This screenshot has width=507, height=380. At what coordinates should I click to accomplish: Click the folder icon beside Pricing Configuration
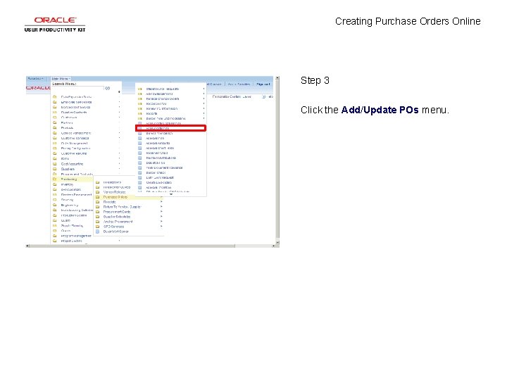click(x=55, y=148)
